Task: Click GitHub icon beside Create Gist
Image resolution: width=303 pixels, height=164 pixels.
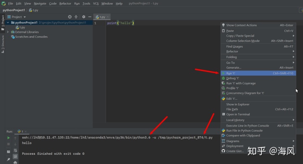Action: (x=223, y=151)
